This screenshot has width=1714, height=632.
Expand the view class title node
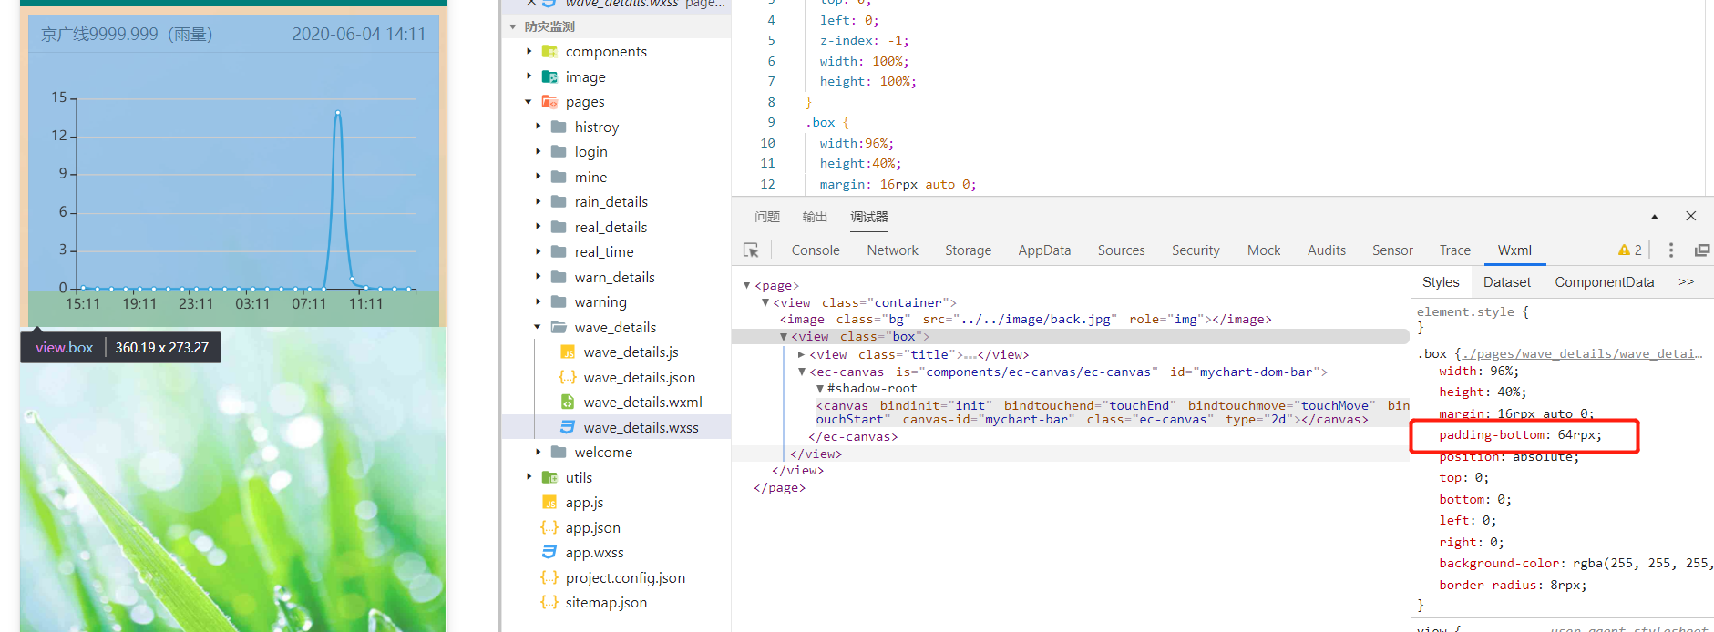(801, 355)
